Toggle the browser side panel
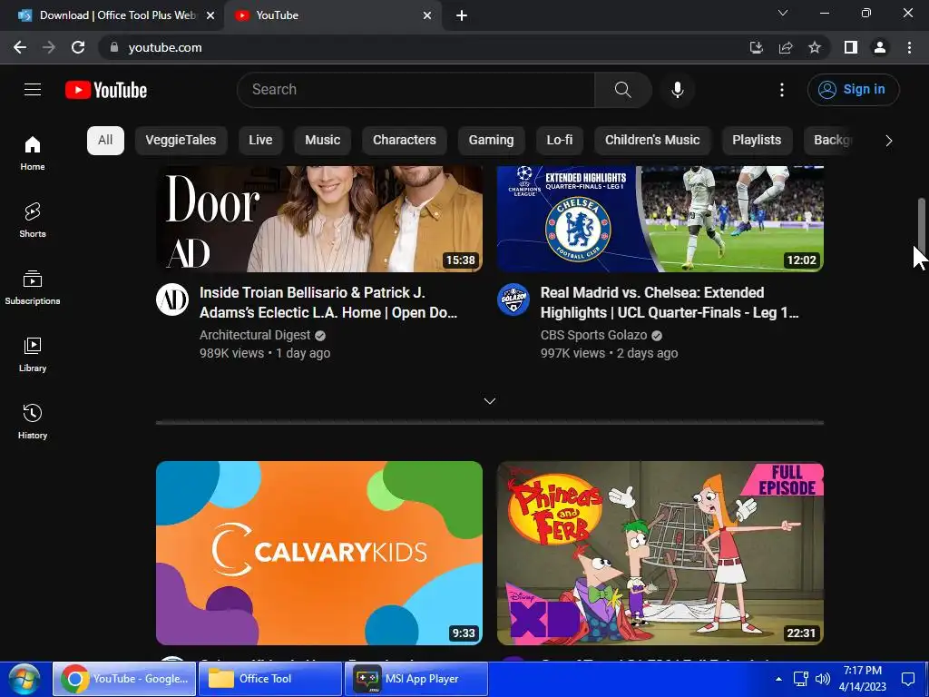 coord(851,47)
